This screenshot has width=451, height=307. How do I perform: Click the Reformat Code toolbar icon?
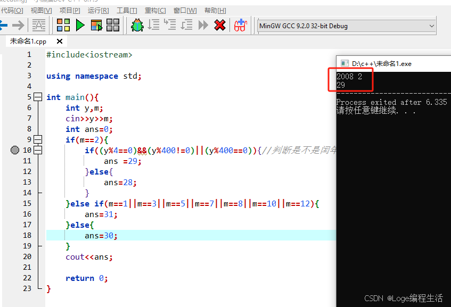pos(38,26)
